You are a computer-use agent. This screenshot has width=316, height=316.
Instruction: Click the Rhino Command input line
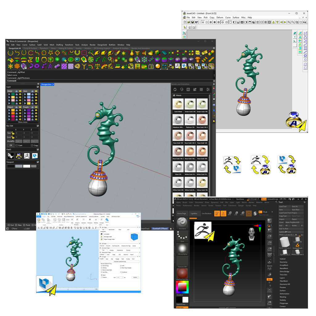tap(111, 81)
